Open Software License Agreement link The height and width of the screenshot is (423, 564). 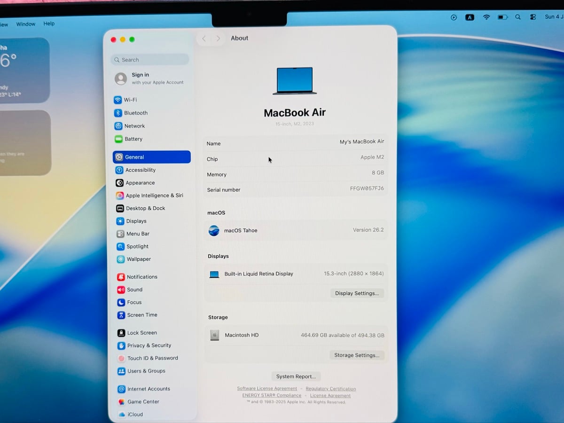(x=267, y=389)
